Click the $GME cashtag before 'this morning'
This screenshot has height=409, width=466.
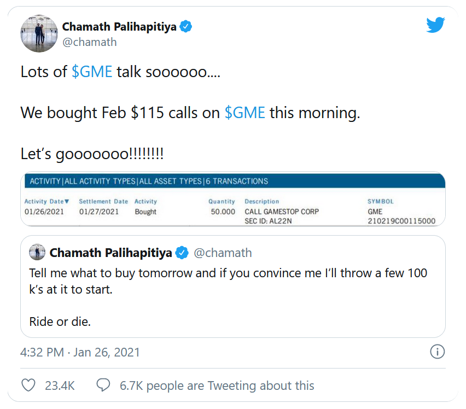[244, 113]
